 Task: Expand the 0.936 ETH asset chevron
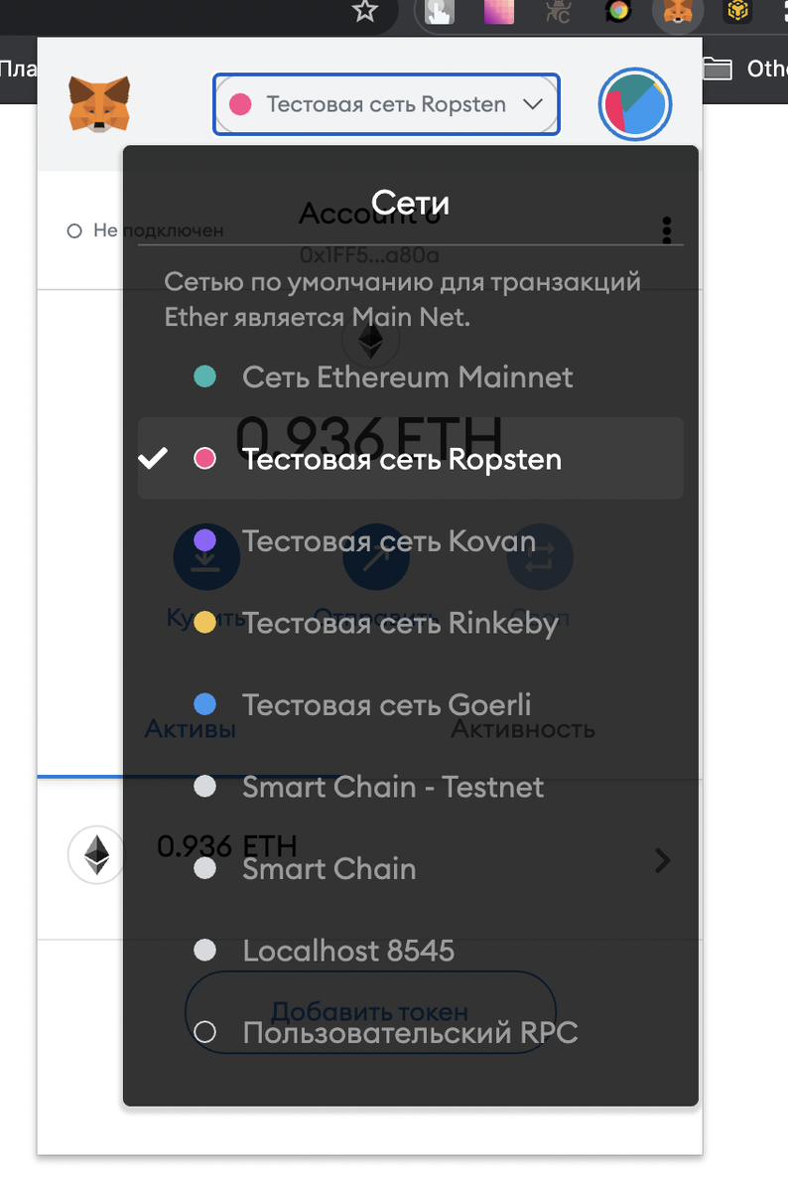click(663, 860)
